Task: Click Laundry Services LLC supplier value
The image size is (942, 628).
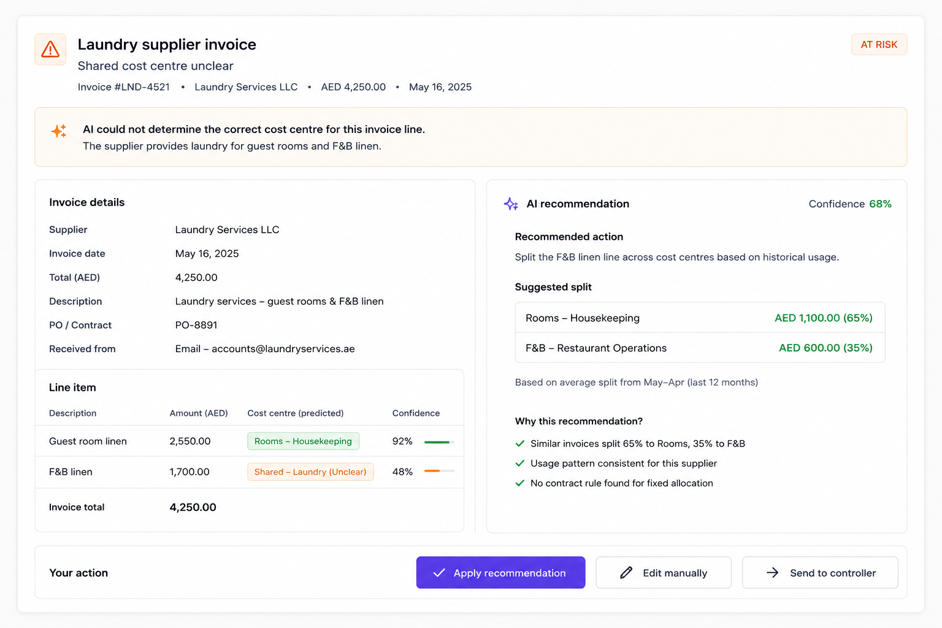Action: coord(227,229)
